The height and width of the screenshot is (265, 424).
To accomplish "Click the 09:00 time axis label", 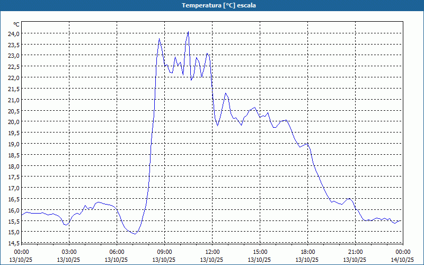I will tap(164, 252).
